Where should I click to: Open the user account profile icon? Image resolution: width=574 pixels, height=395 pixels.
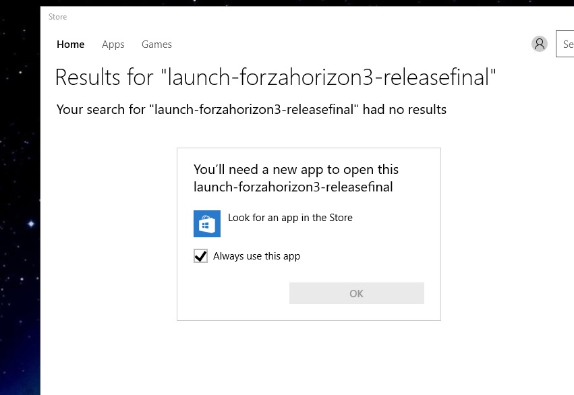(539, 44)
